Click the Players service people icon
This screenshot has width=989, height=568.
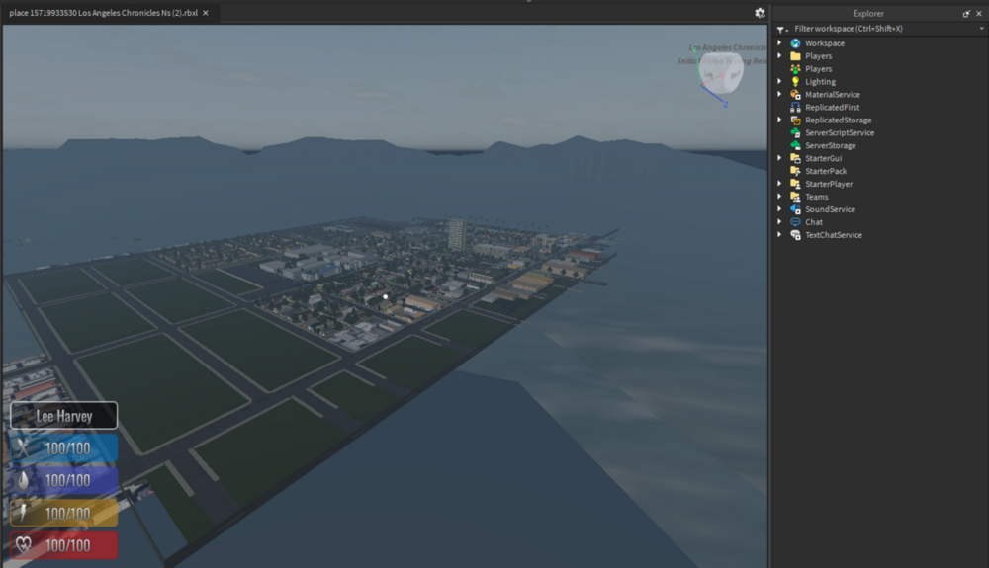click(795, 68)
